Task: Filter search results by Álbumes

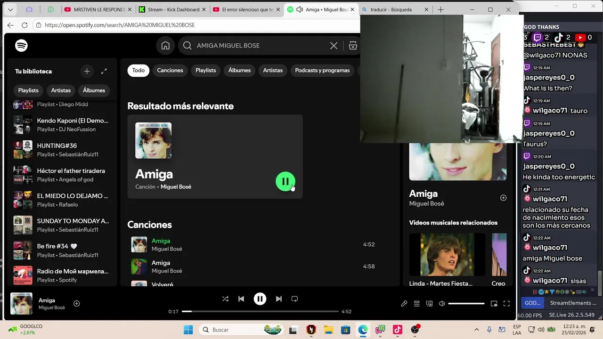Action: (240, 70)
